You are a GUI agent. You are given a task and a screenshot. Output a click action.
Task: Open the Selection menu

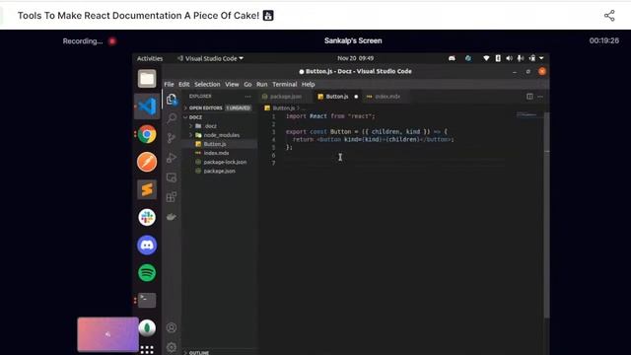pos(207,85)
